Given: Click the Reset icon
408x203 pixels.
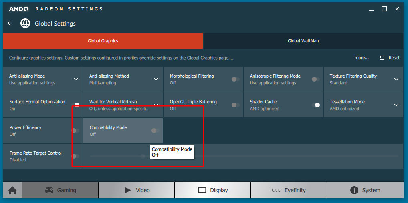Looking at the screenshot, I should (382, 58).
